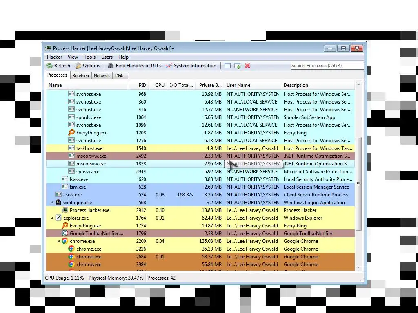Open the View menu
The image size is (418, 313).
click(x=73, y=57)
